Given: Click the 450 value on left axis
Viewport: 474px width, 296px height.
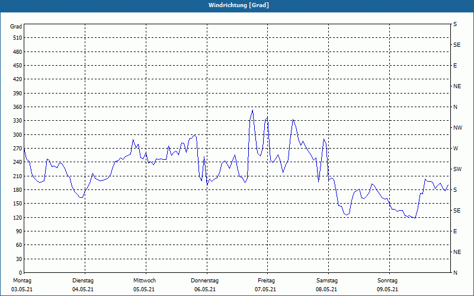Looking at the screenshot, I should [x=18, y=66].
